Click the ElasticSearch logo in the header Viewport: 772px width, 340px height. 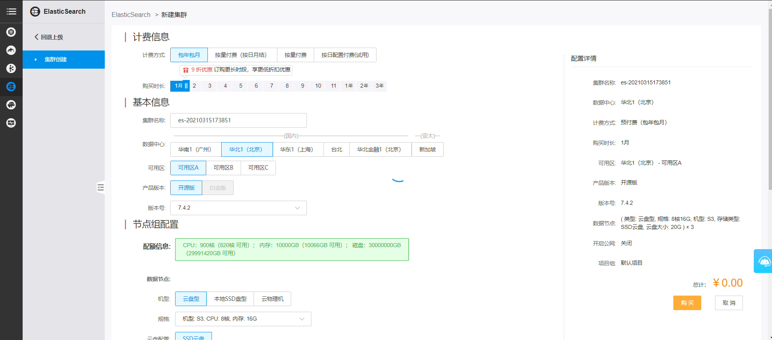35,11
